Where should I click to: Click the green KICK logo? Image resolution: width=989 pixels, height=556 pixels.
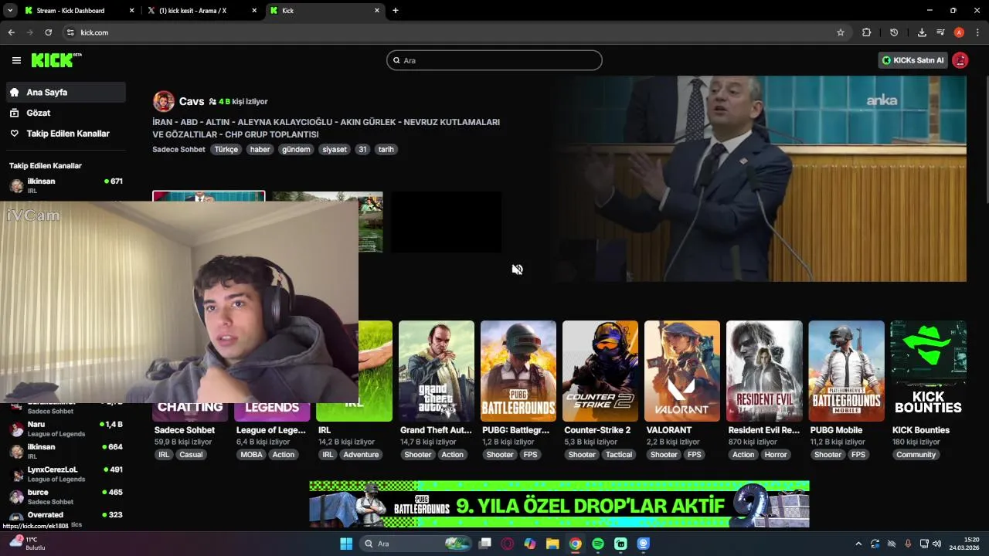[x=56, y=60]
